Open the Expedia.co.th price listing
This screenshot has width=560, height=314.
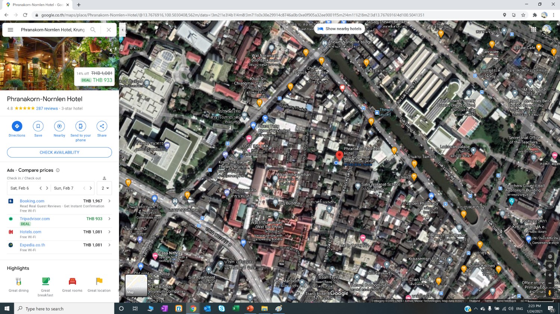pyautogui.click(x=59, y=247)
